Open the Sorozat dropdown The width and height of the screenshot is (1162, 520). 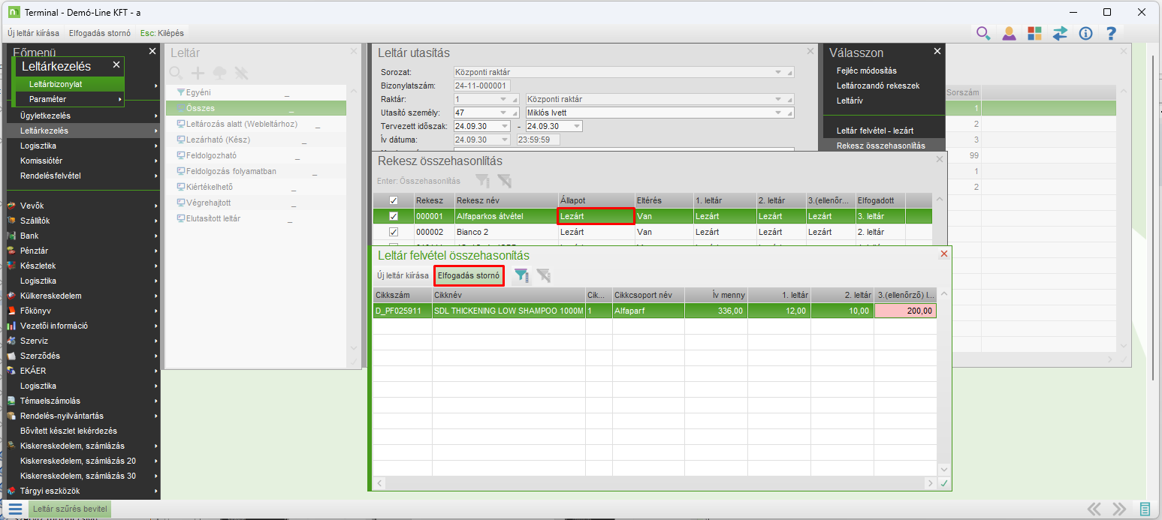pos(779,72)
